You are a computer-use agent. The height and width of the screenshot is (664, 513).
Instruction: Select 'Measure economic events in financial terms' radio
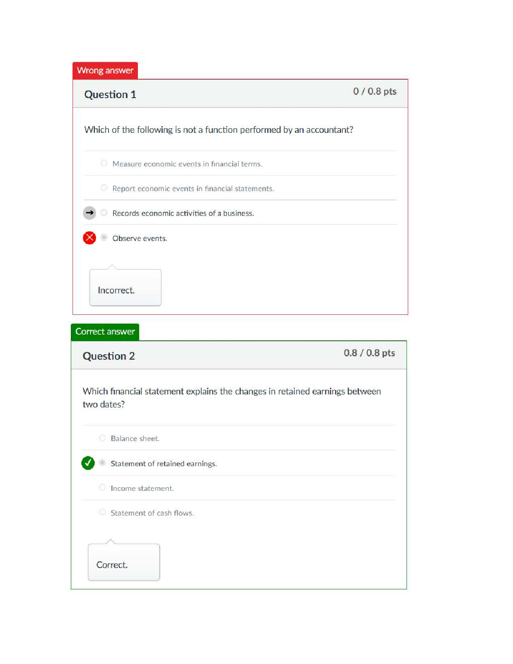[x=104, y=163]
